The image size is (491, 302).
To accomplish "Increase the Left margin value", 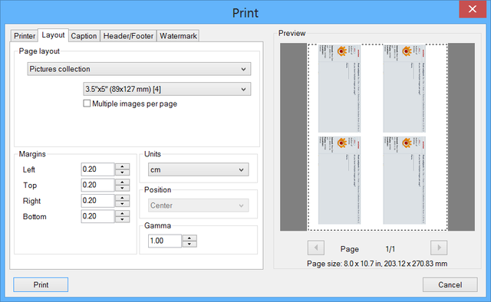I will (123, 166).
